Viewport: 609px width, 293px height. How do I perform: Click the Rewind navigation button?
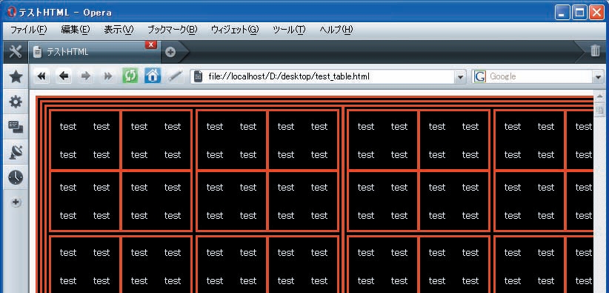click(x=41, y=76)
